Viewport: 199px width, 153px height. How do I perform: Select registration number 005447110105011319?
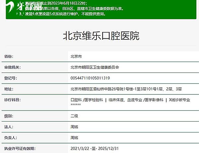tap(90, 78)
